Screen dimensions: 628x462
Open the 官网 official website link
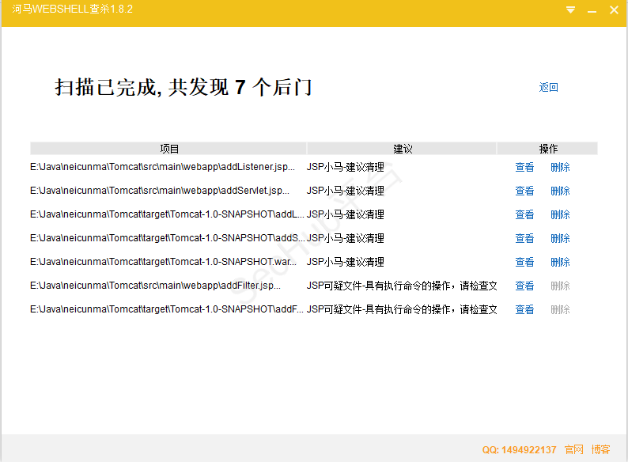573,450
